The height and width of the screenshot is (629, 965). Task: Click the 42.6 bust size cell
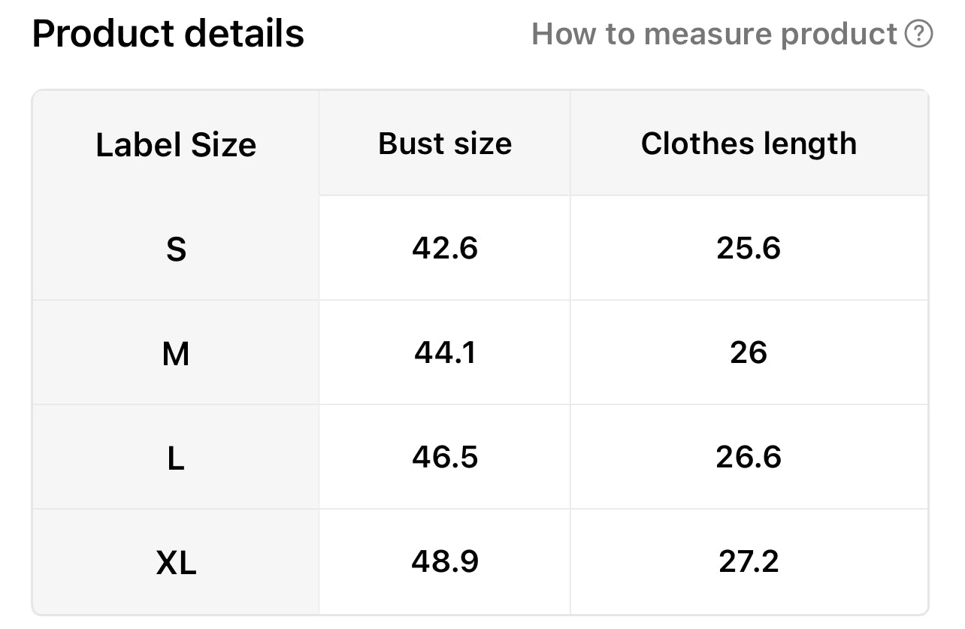click(x=445, y=248)
